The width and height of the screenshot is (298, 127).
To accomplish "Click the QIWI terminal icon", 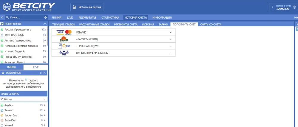I will [x=64, y=46].
